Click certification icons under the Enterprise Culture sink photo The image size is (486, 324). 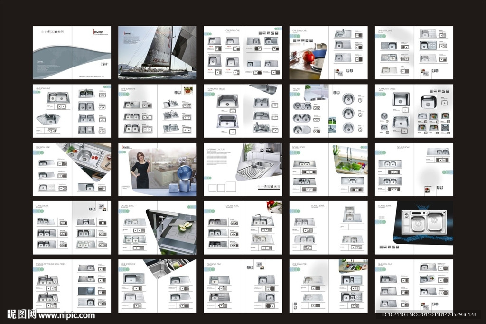point(269,187)
